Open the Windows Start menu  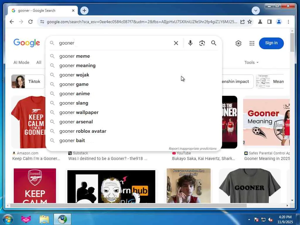point(8,219)
